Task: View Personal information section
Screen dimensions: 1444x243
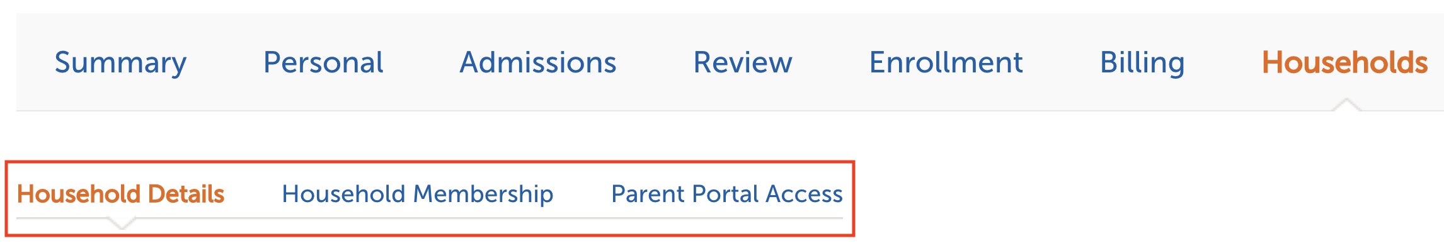Action: pos(323,63)
